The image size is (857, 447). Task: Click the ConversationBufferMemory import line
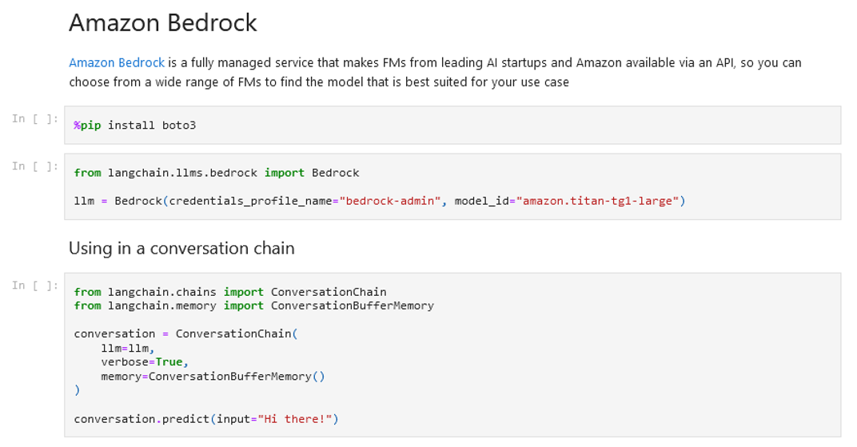[253, 305]
